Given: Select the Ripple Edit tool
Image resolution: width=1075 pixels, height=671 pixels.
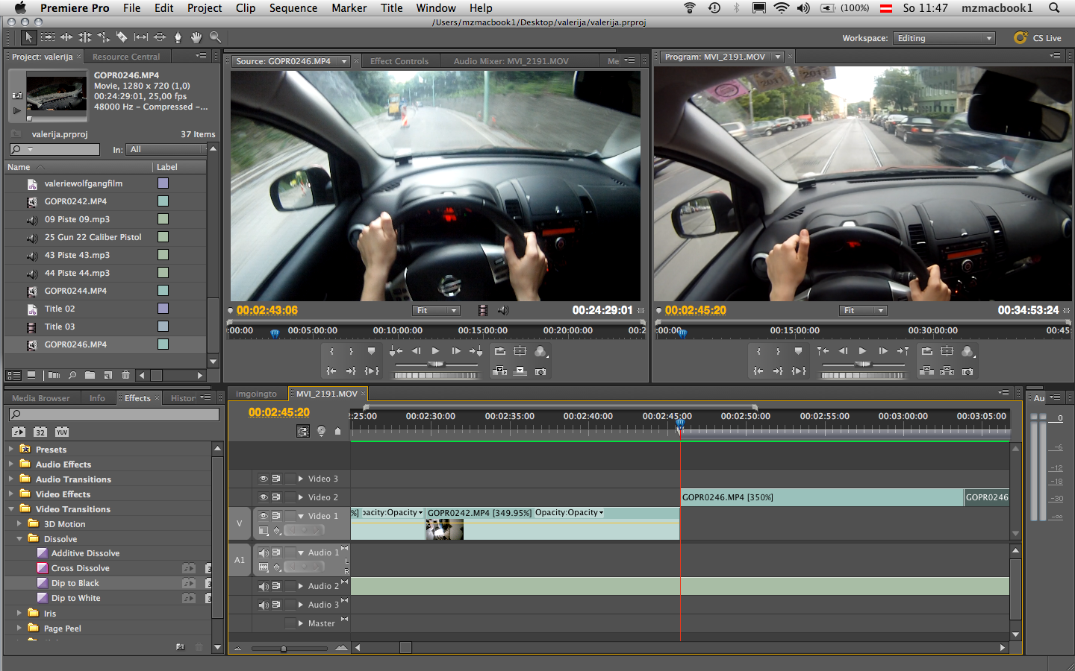Looking at the screenshot, I should pyautogui.click(x=66, y=37).
